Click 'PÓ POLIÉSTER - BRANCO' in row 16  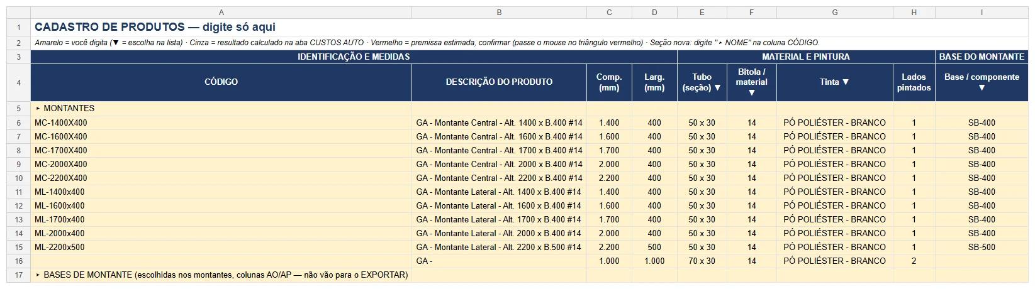click(835, 261)
